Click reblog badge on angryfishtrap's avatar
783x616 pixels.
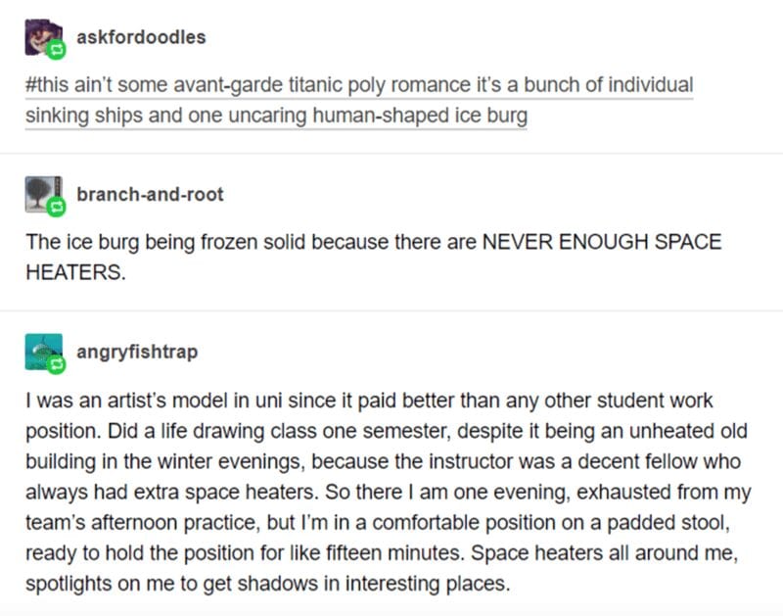[x=56, y=364]
